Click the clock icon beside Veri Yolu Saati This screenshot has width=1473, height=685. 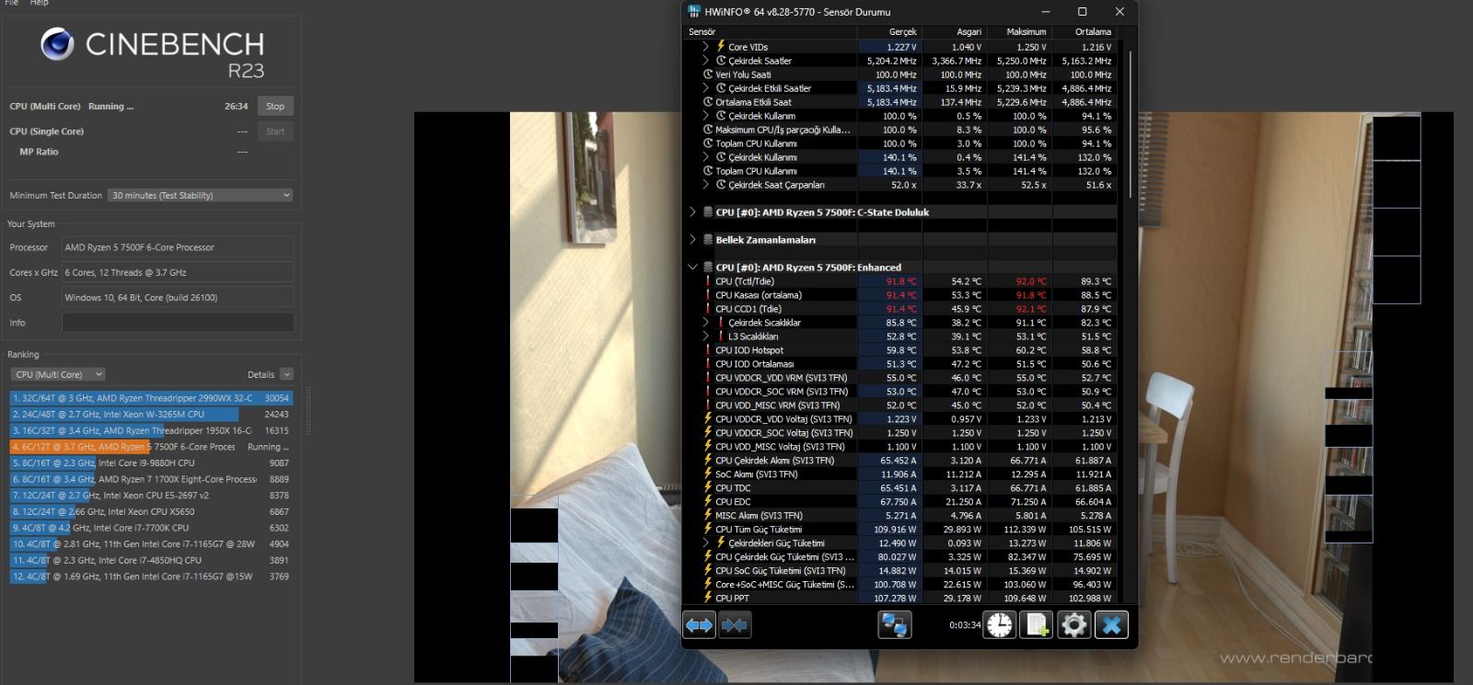coord(708,74)
